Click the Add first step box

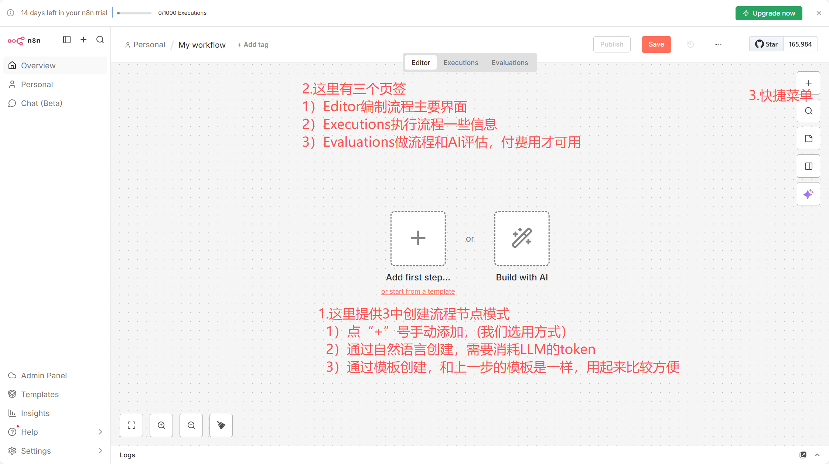(418, 238)
